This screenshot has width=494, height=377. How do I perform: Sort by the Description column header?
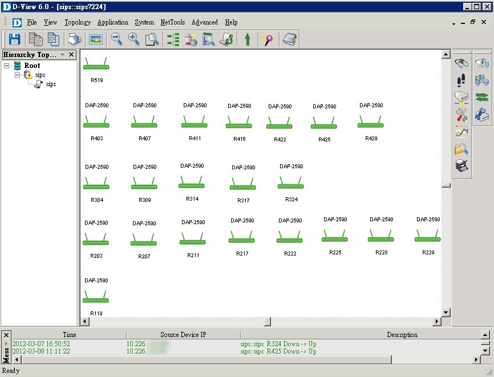tap(402, 334)
